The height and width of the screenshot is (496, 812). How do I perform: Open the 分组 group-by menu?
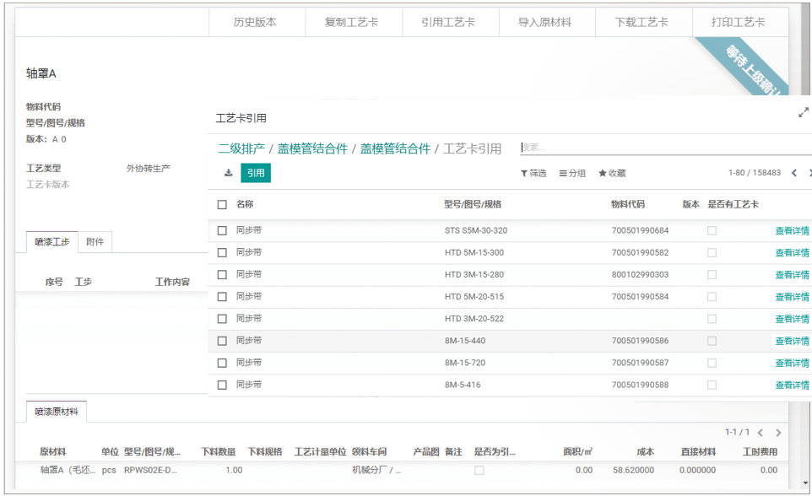572,173
